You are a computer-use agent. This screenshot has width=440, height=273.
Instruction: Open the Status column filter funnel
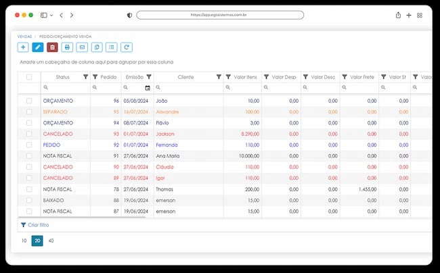[x=85, y=77]
